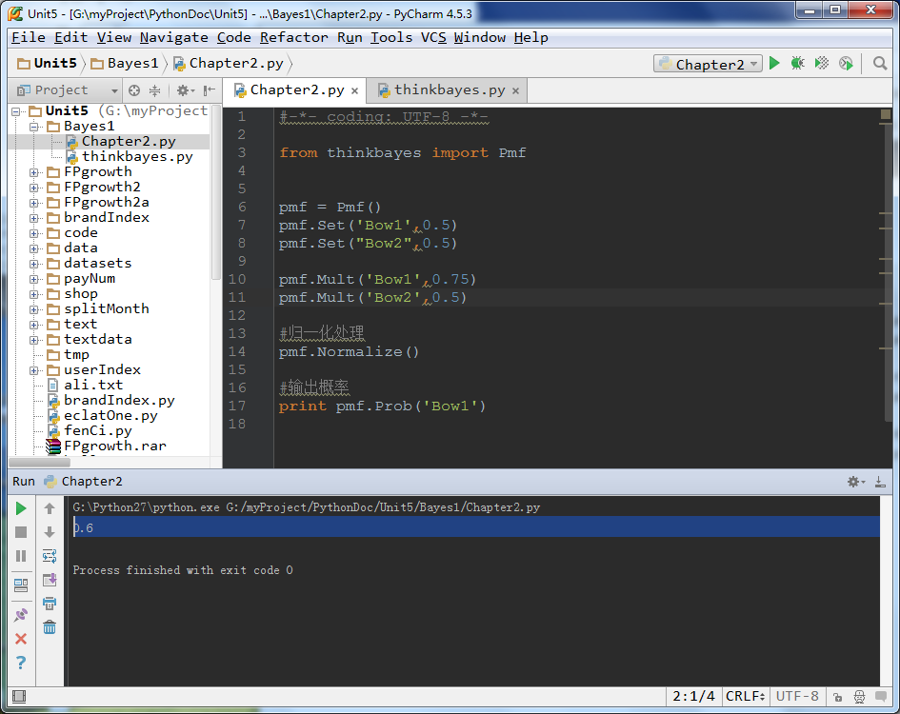Open inspections hector icon in status bar

(859, 697)
